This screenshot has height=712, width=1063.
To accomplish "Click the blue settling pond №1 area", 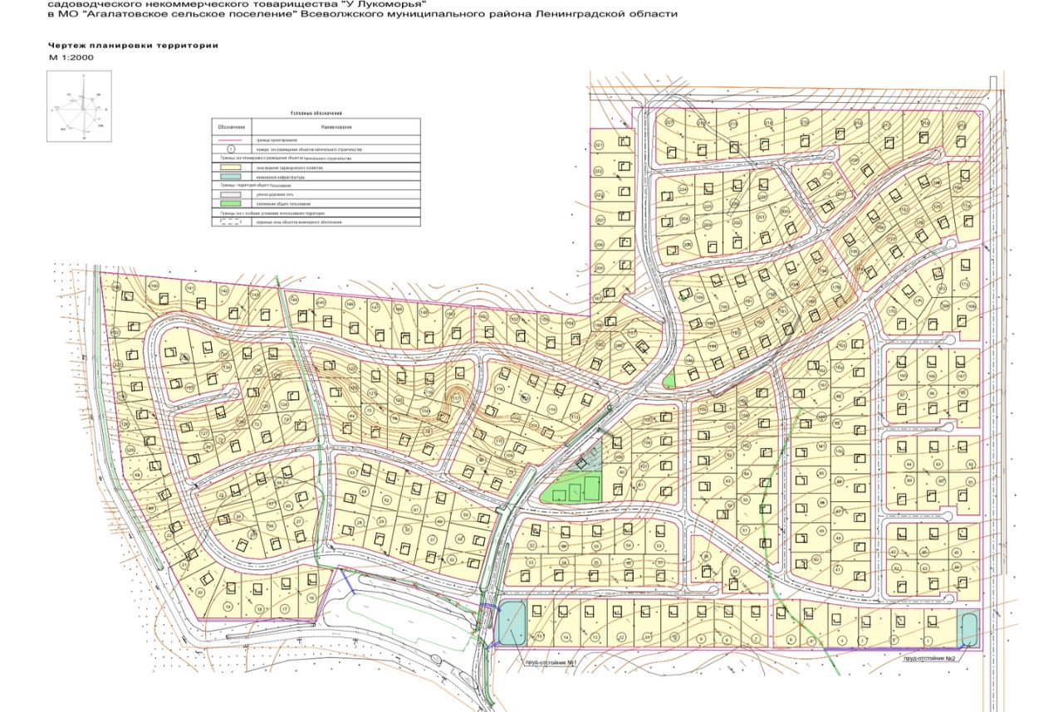I will pyautogui.click(x=512, y=623).
